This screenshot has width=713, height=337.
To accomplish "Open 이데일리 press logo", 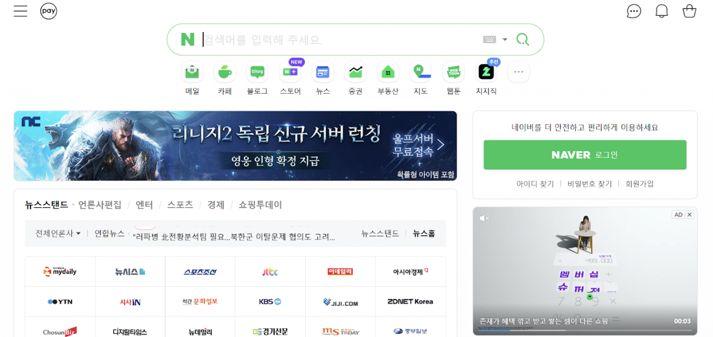I will (340, 272).
